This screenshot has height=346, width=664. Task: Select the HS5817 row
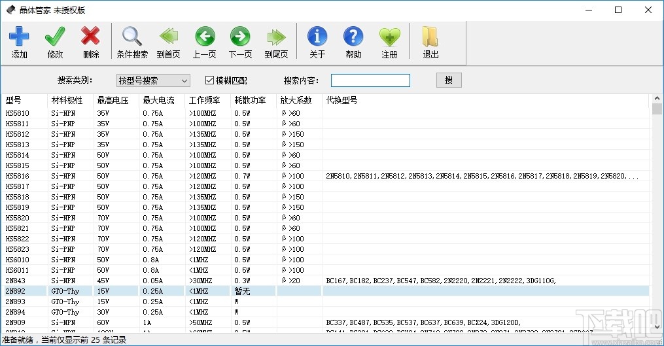coord(325,186)
